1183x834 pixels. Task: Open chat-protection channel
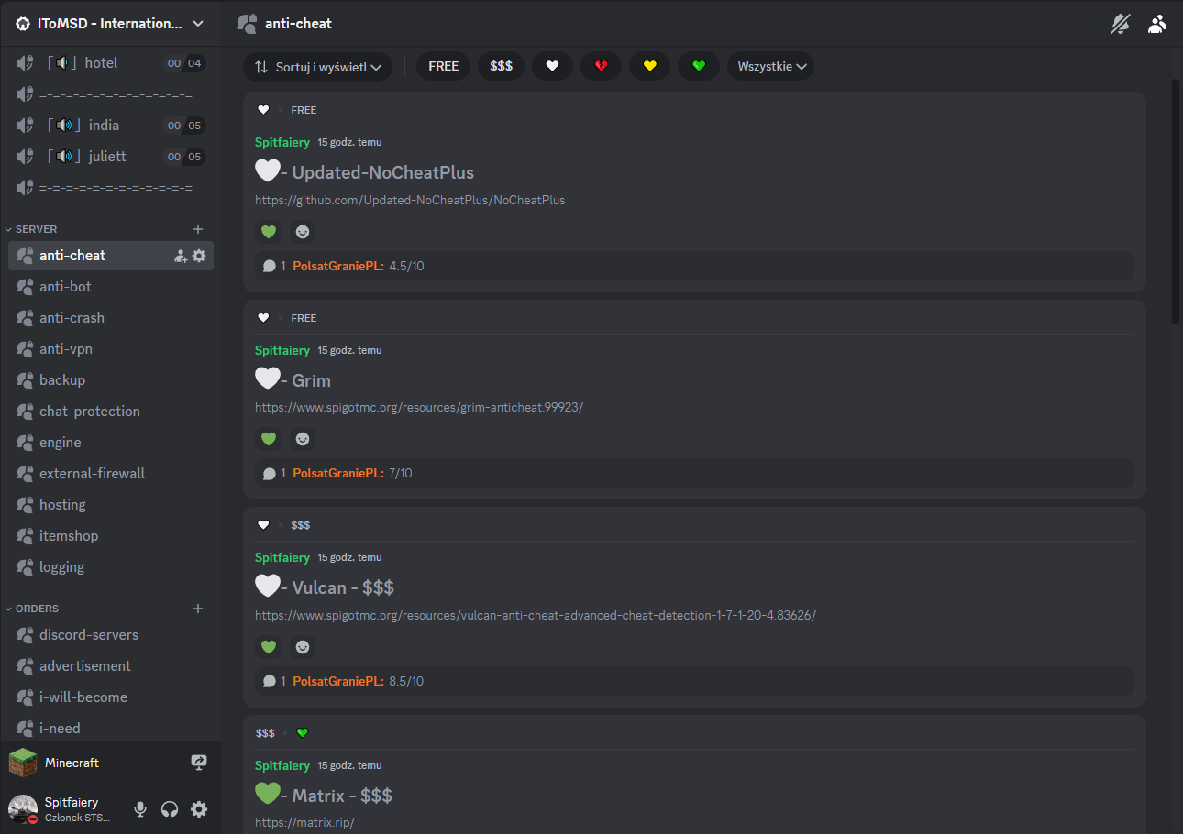tap(111, 412)
